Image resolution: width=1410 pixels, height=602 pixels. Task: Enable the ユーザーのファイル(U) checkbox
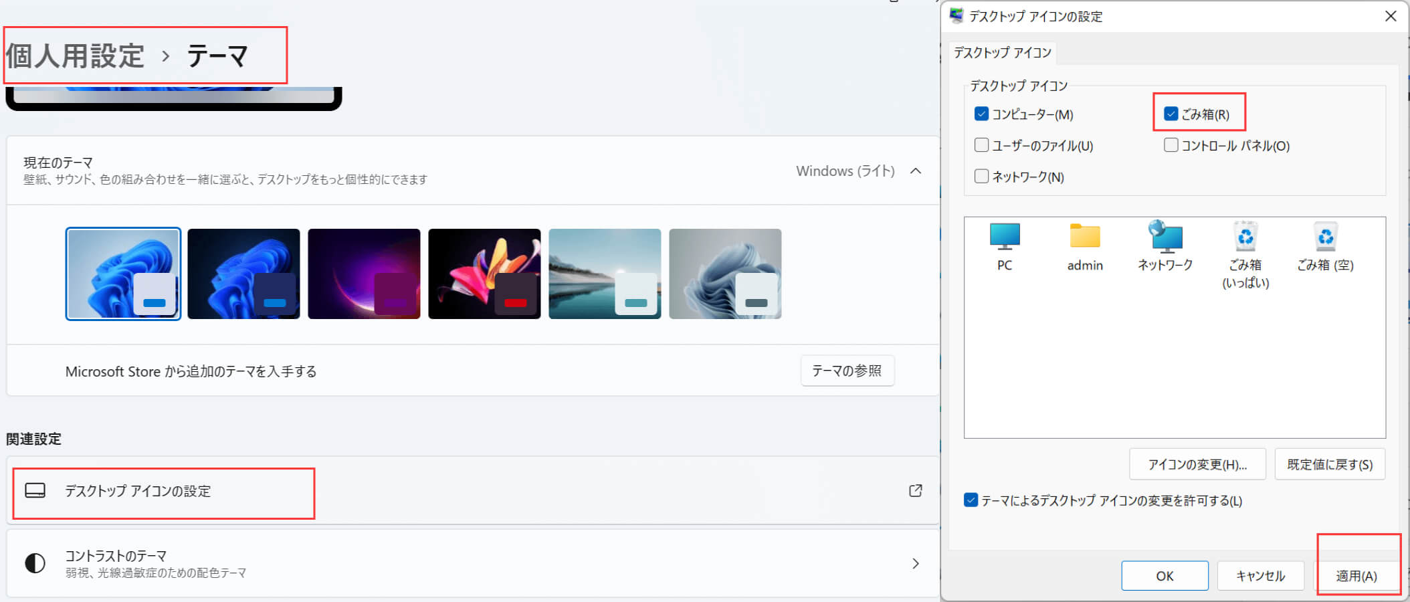click(981, 145)
